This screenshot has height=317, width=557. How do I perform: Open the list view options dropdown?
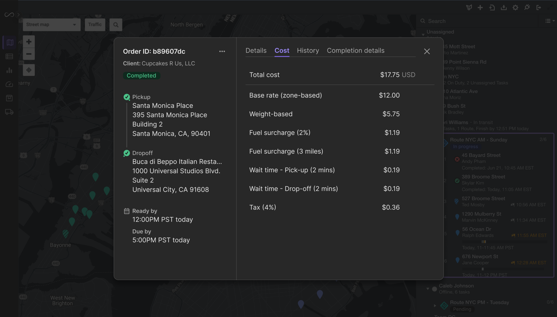550,21
